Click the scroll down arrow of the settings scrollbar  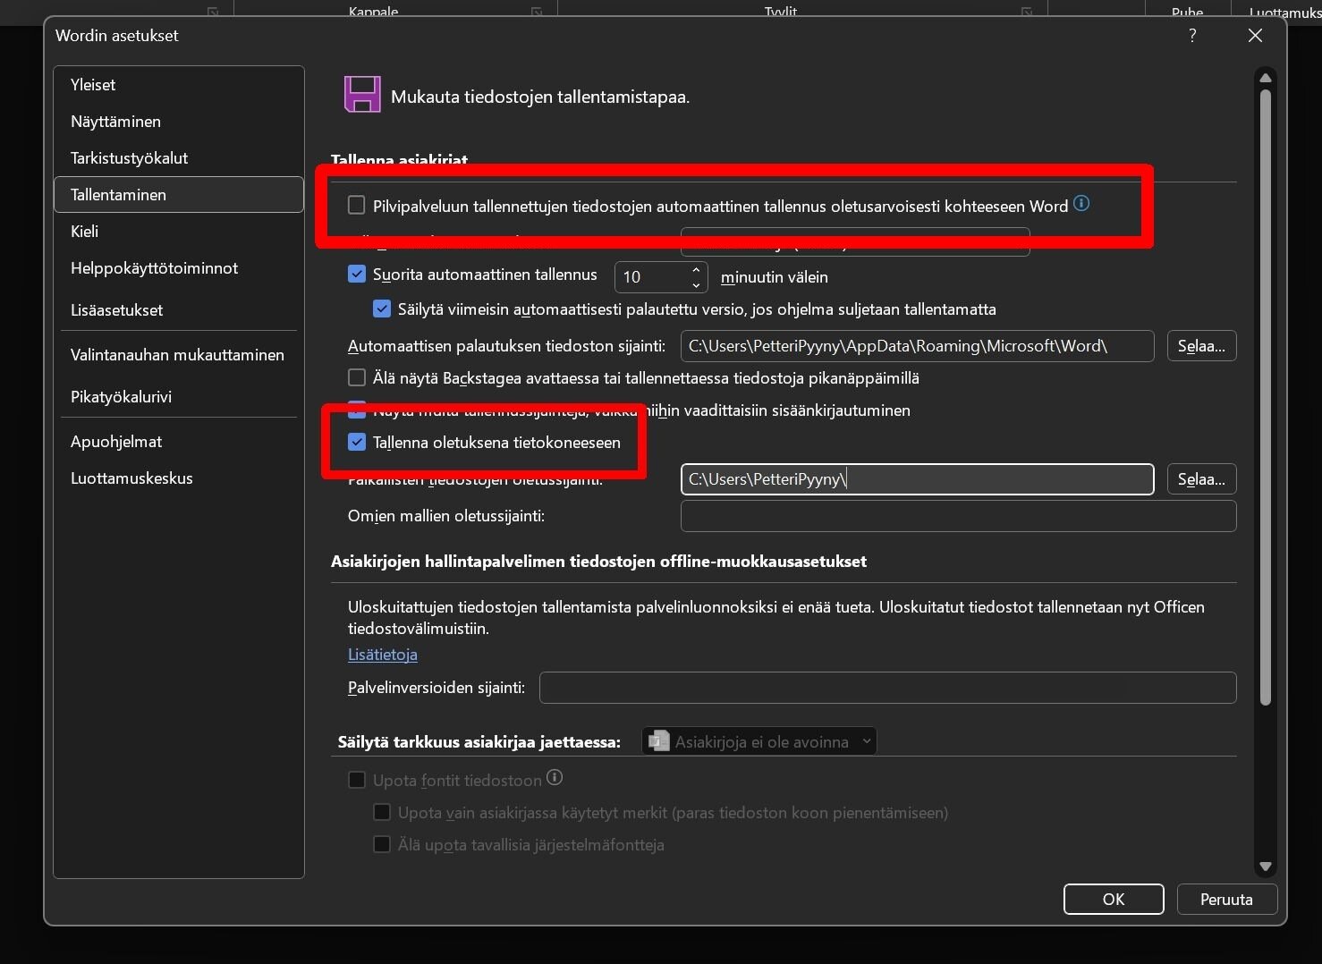point(1265,866)
